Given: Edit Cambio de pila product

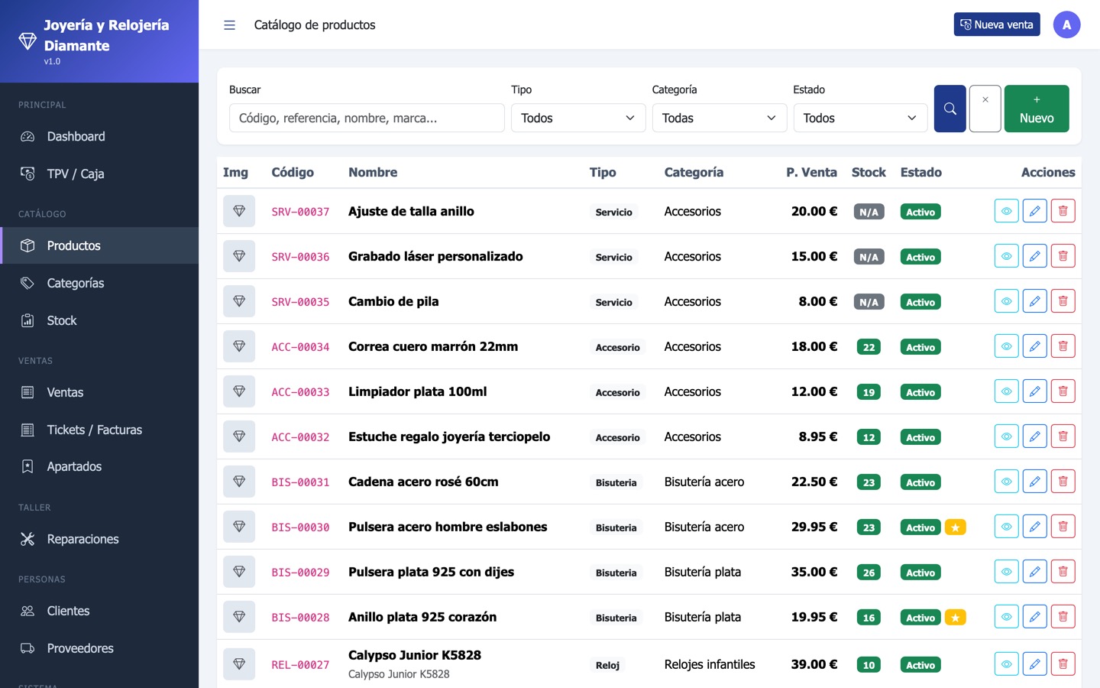Looking at the screenshot, I should click(x=1034, y=301).
